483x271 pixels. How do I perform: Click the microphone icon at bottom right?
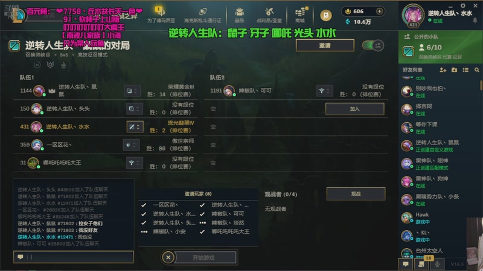[437, 264]
